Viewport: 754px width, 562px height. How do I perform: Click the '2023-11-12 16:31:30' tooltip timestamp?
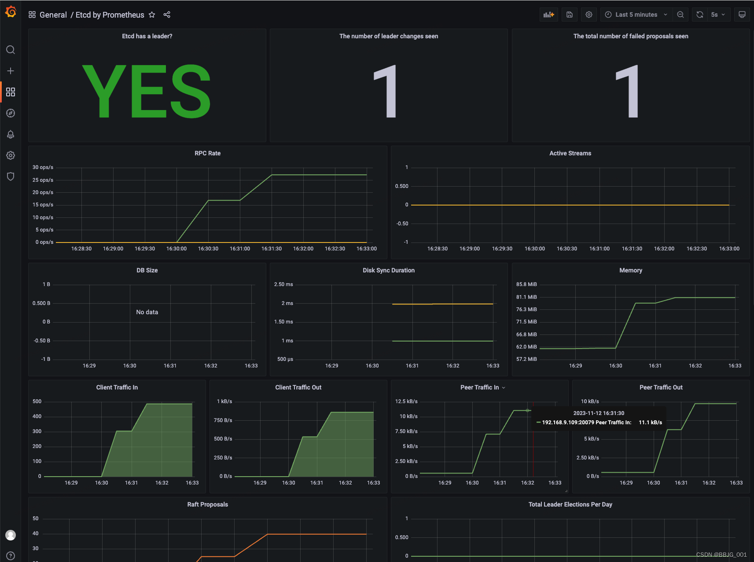click(599, 413)
